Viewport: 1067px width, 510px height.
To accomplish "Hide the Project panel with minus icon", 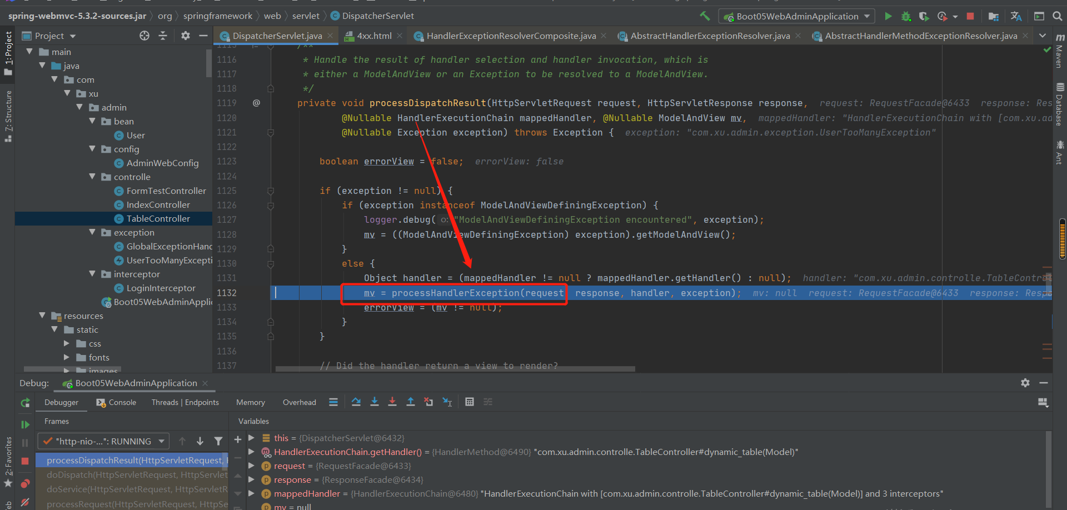I will coord(203,36).
